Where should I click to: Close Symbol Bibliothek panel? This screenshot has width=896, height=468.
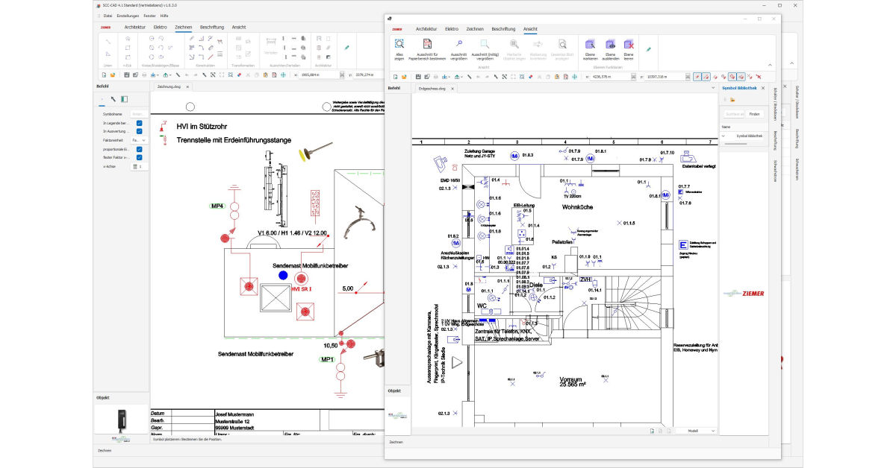[x=763, y=89]
